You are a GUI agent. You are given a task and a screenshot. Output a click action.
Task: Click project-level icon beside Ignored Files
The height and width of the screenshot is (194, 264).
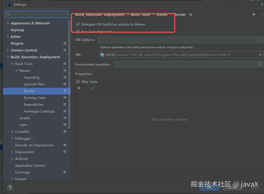[65, 84]
